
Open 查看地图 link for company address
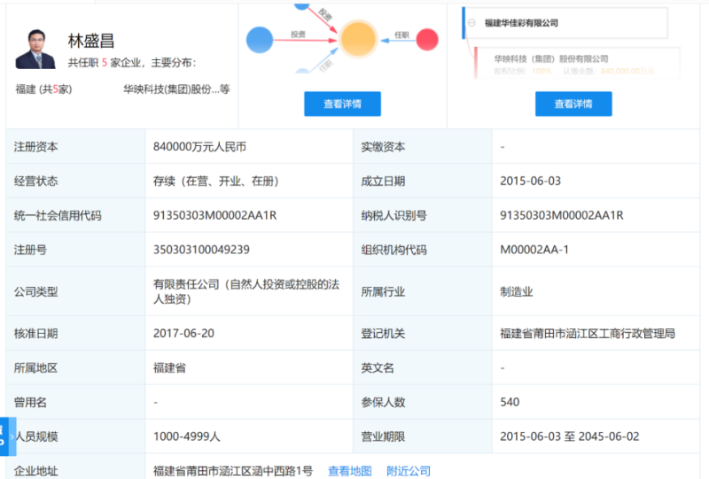pos(349,471)
